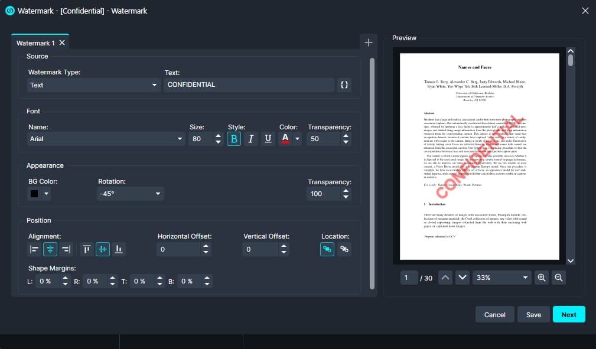Apply italic style to the watermark text
This screenshot has height=349, width=596.
click(x=250, y=138)
